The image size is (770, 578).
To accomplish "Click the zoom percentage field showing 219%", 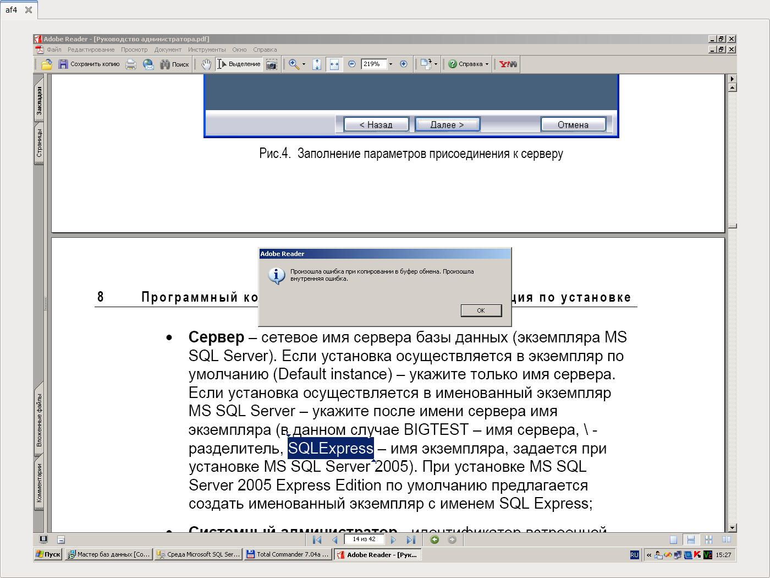I will pyautogui.click(x=374, y=64).
